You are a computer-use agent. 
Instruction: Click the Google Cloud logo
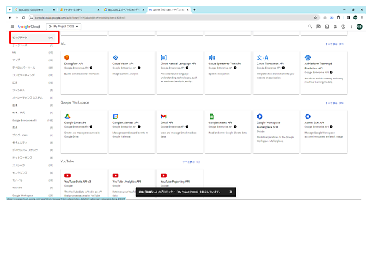point(29,27)
